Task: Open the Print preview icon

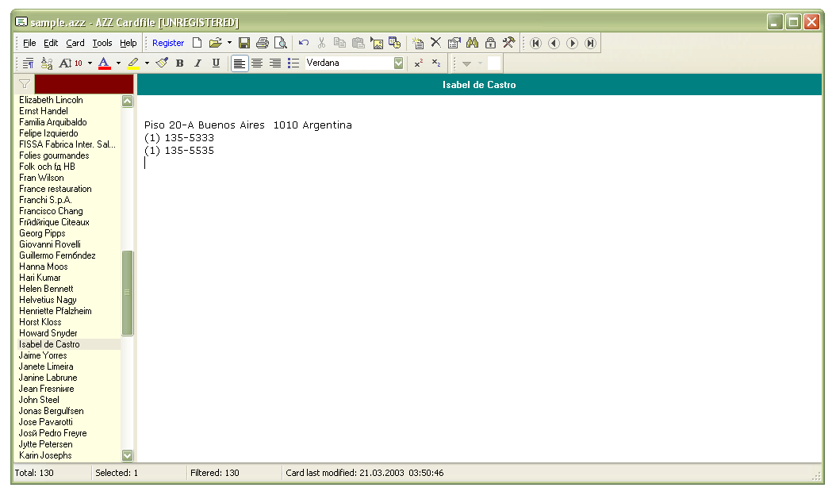Action: coord(281,43)
